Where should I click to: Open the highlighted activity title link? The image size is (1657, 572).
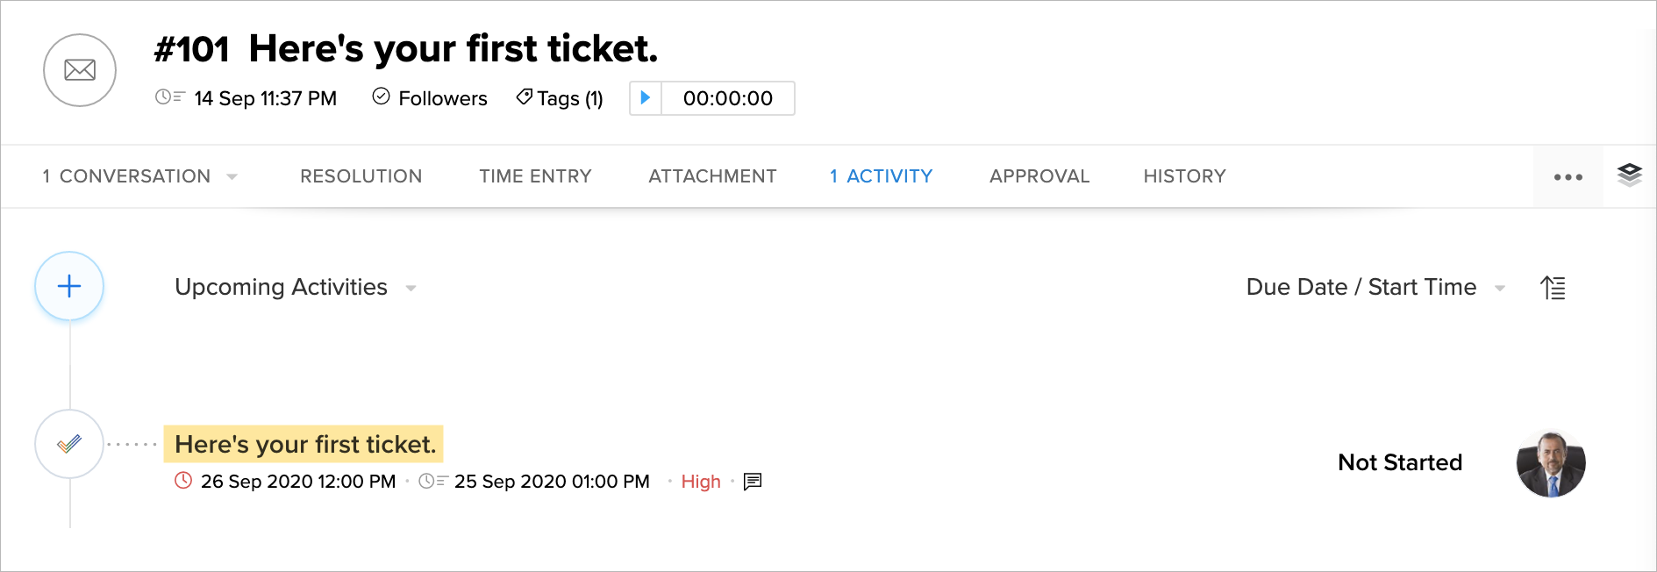point(305,445)
